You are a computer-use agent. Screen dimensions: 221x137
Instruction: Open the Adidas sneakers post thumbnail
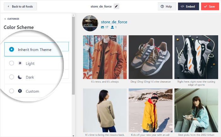(x=151, y=57)
